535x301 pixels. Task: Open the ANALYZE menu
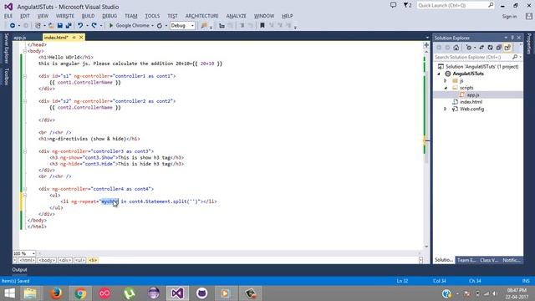click(x=236, y=16)
